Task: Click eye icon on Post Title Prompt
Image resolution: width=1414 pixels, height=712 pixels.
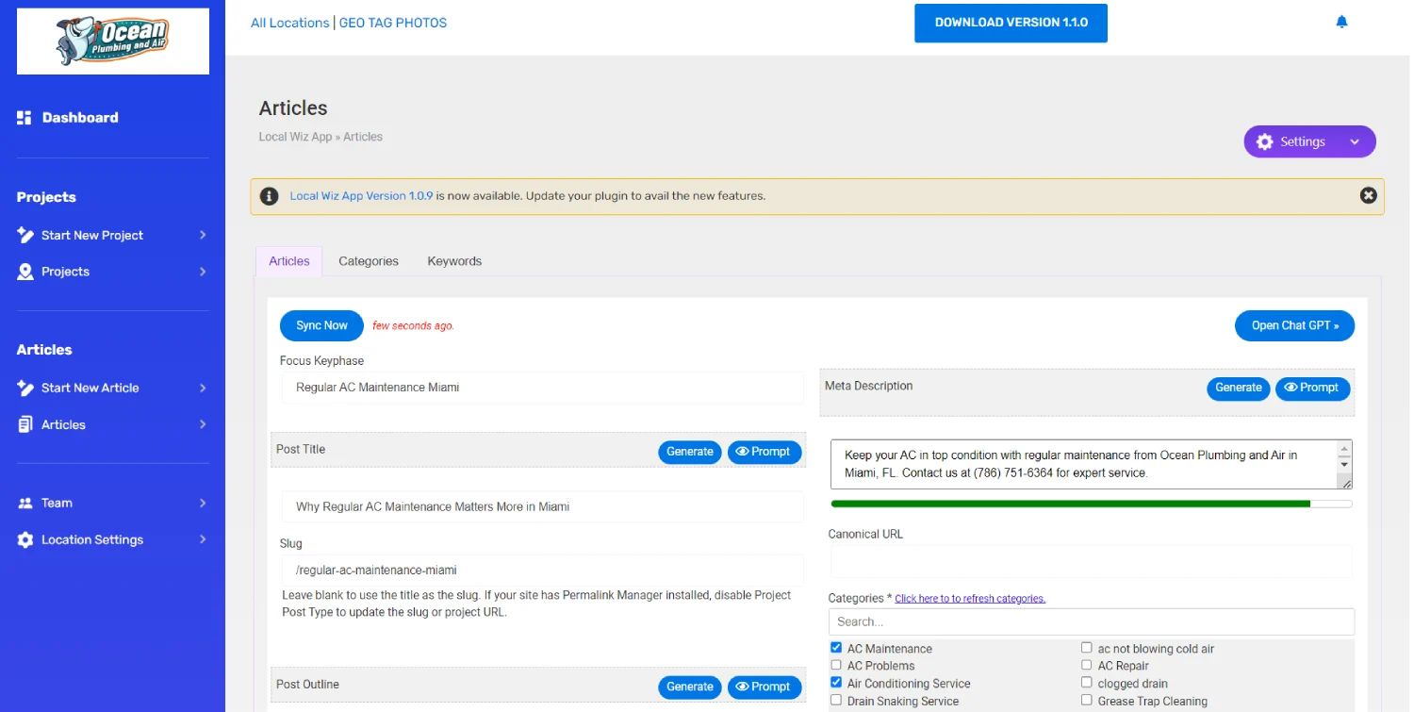Action: click(742, 452)
